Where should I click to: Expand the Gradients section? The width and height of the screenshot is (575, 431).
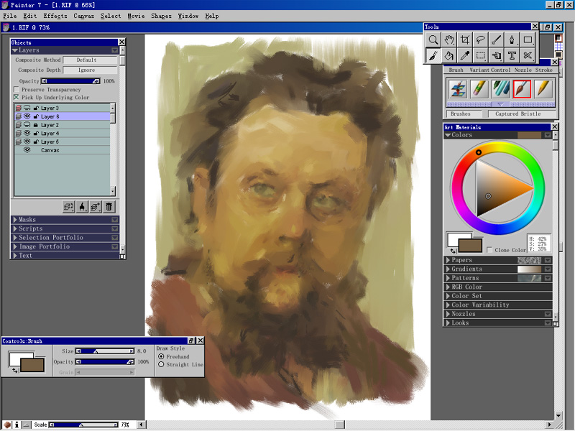pos(448,269)
